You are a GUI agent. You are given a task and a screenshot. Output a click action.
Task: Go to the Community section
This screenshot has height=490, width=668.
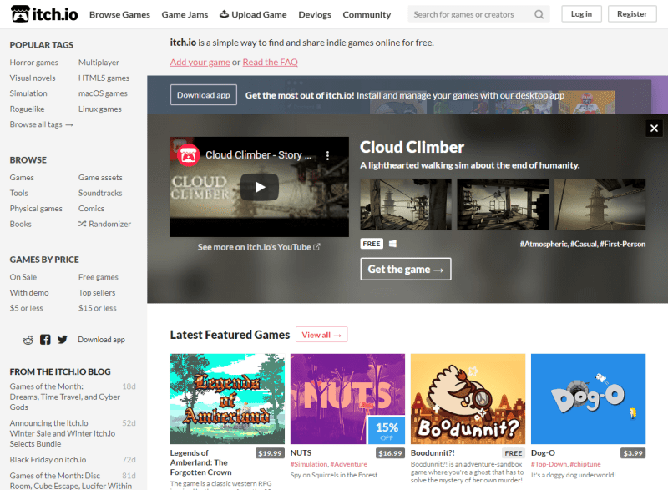tap(367, 14)
